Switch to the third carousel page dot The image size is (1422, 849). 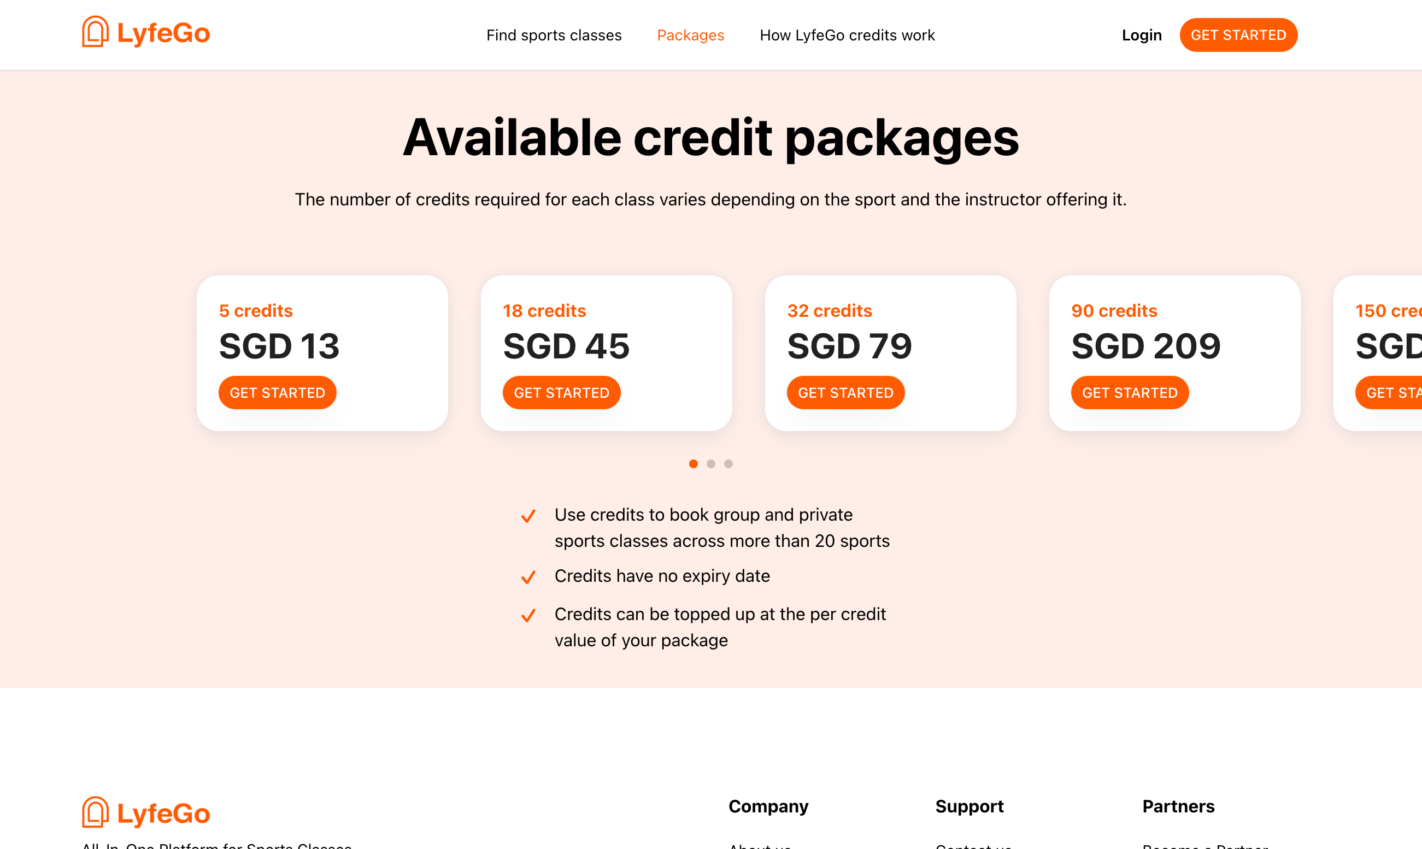pyautogui.click(x=728, y=464)
